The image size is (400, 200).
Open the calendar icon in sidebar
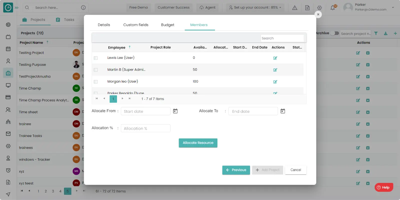8,49
